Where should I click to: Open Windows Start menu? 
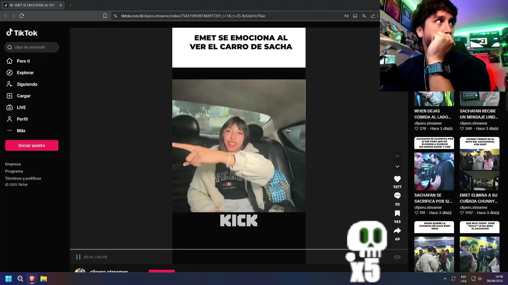click(8, 279)
